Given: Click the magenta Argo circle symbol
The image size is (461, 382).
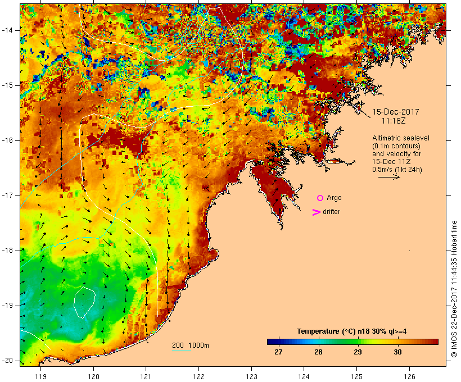Looking at the screenshot, I should point(320,198).
